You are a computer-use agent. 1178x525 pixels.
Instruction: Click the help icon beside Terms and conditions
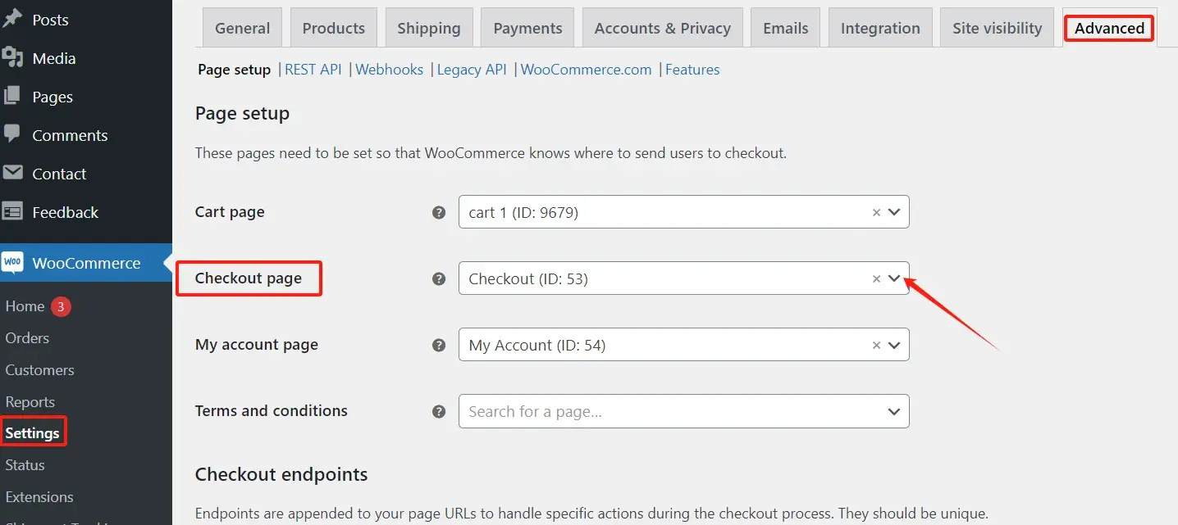click(x=439, y=411)
